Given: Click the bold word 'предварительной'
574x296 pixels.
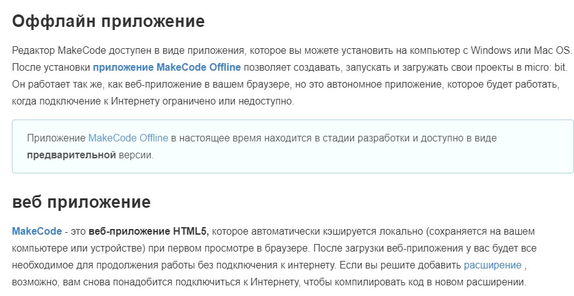Looking at the screenshot, I should coord(71,155).
